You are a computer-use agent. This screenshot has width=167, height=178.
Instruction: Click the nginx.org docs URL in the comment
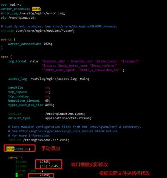68,131
